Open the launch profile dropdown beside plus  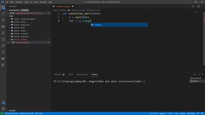(x=196, y=74)
